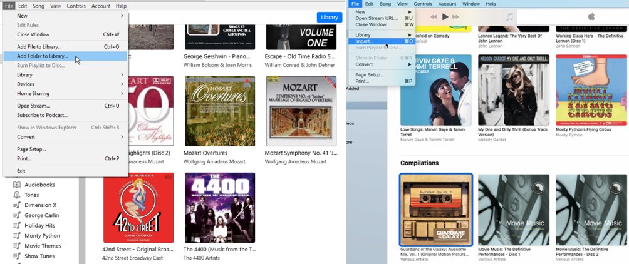
Task: Click Audiobooks icon in Windows sidebar
Action: 17,185
